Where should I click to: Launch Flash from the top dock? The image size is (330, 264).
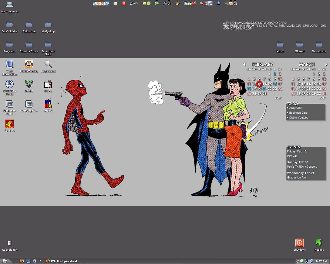pyautogui.click(x=124, y=3)
